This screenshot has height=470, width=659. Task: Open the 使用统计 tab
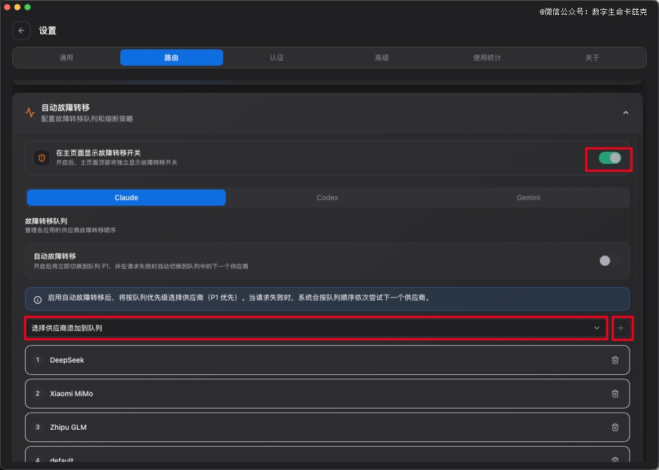487,57
